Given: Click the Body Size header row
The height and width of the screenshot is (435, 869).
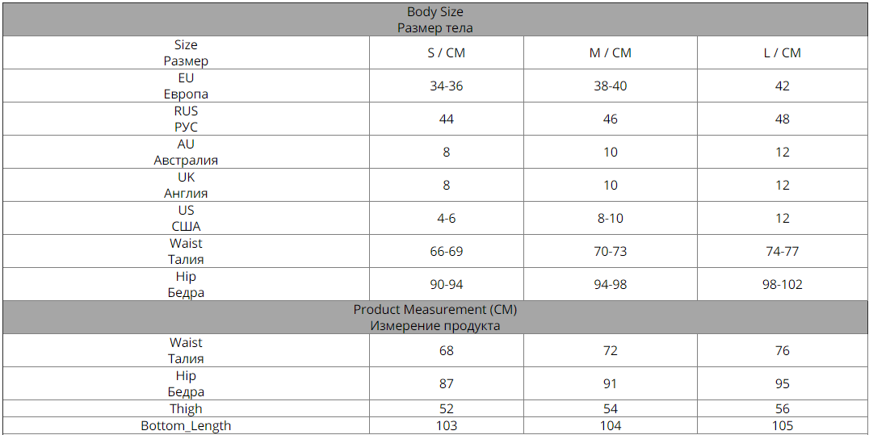Looking at the screenshot, I should tap(434, 19).
